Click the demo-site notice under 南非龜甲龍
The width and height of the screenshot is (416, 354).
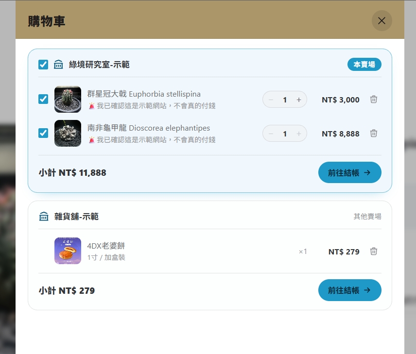pos(152,140)
